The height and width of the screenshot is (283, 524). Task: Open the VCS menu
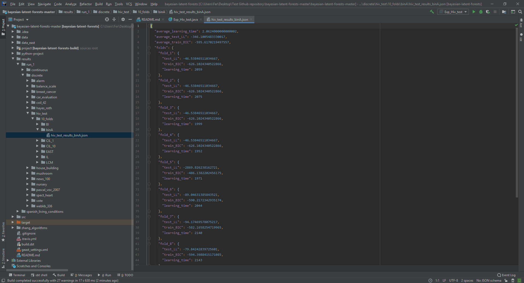pos(129,4)
